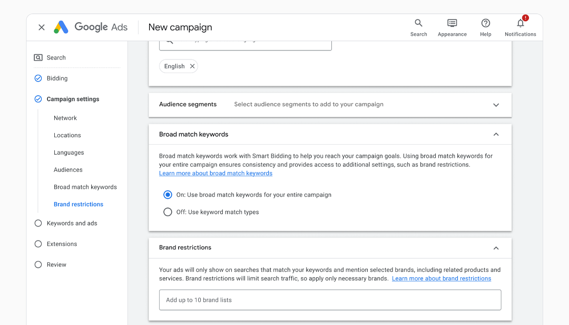The image size is (569, 325).
Task: Click the Keywords and ads step circle
Action: pos(37,223)
